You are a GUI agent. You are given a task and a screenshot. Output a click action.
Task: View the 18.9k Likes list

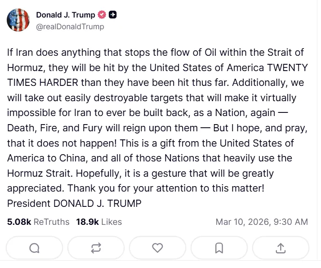pyautogui.click(x=99, y=222)
